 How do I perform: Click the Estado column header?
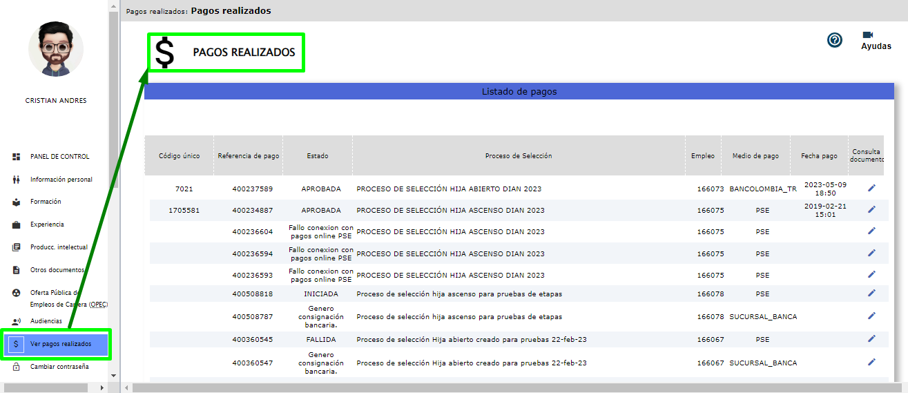point(318,156)
